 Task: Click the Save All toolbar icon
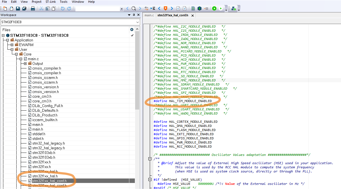(24, 9)
